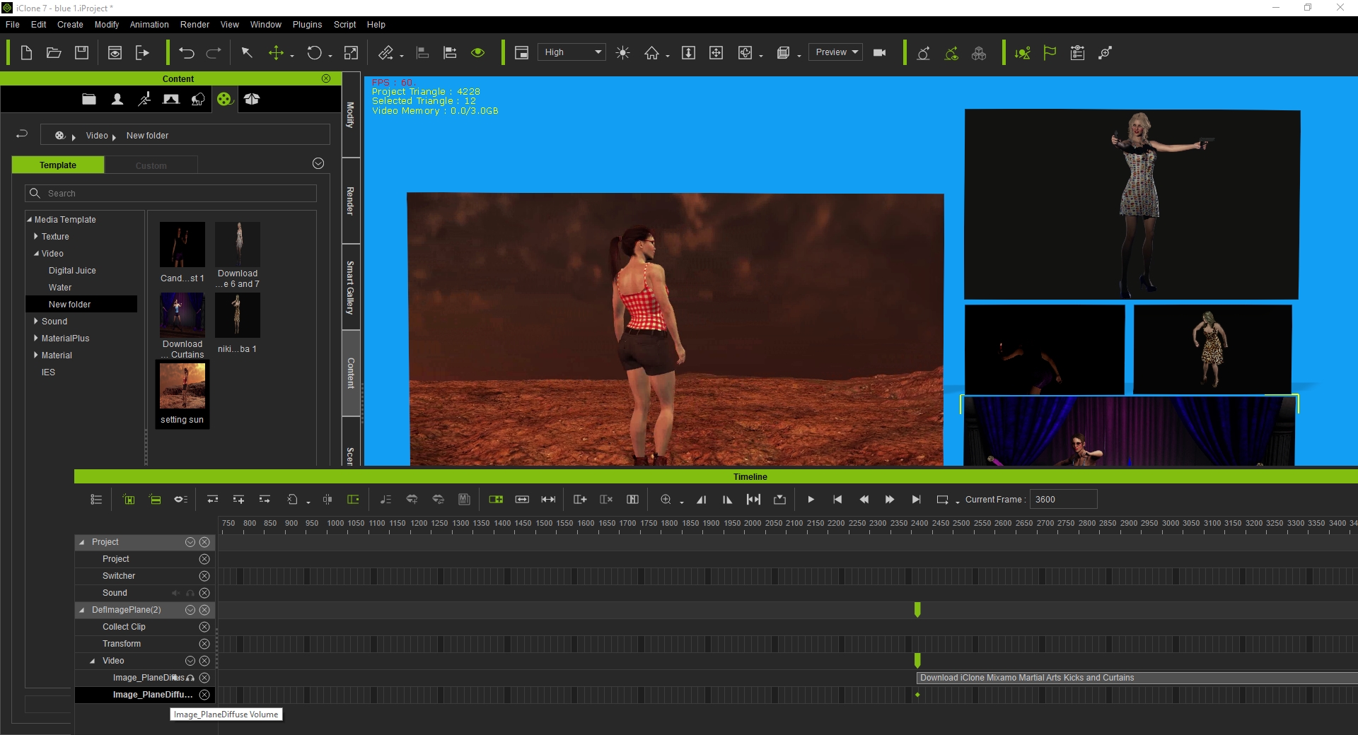Play the timeline animation
The height and width of the screenshot is (735, 1358).
point(811,500)
